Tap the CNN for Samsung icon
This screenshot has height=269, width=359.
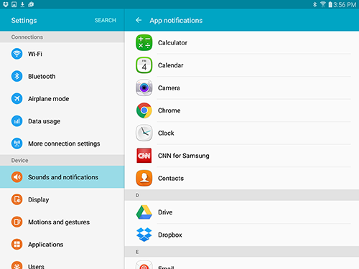(144, 156)
